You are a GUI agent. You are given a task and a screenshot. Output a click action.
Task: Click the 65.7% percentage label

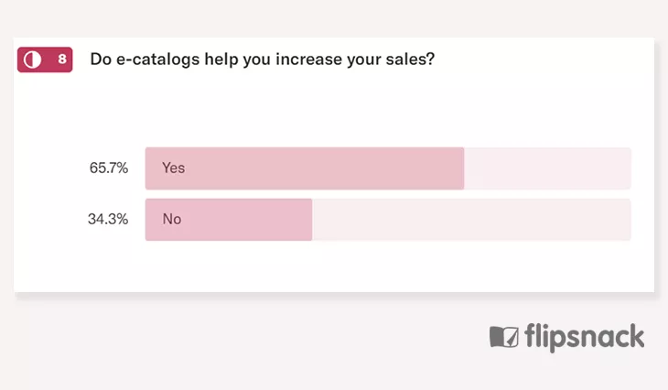[109, 168]
